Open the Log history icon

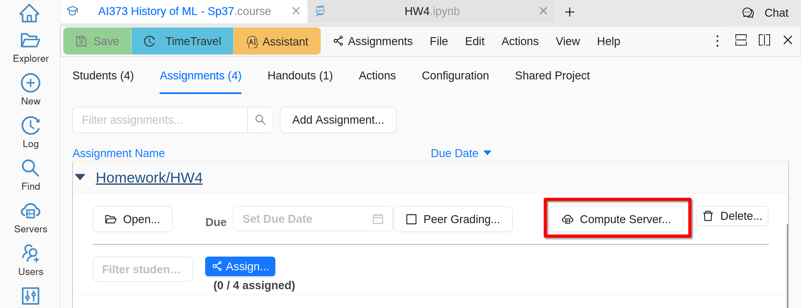coord(31,126)
